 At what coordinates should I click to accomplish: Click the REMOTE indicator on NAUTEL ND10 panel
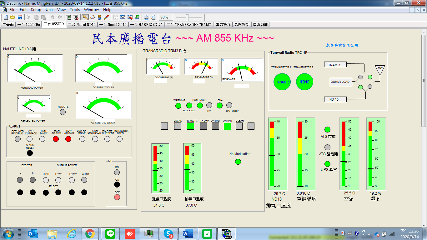[x=63, y=112]
